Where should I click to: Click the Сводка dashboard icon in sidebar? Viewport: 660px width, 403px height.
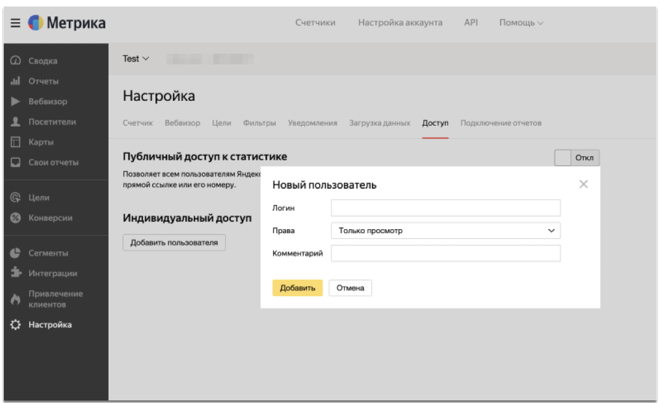coord(16,61)
